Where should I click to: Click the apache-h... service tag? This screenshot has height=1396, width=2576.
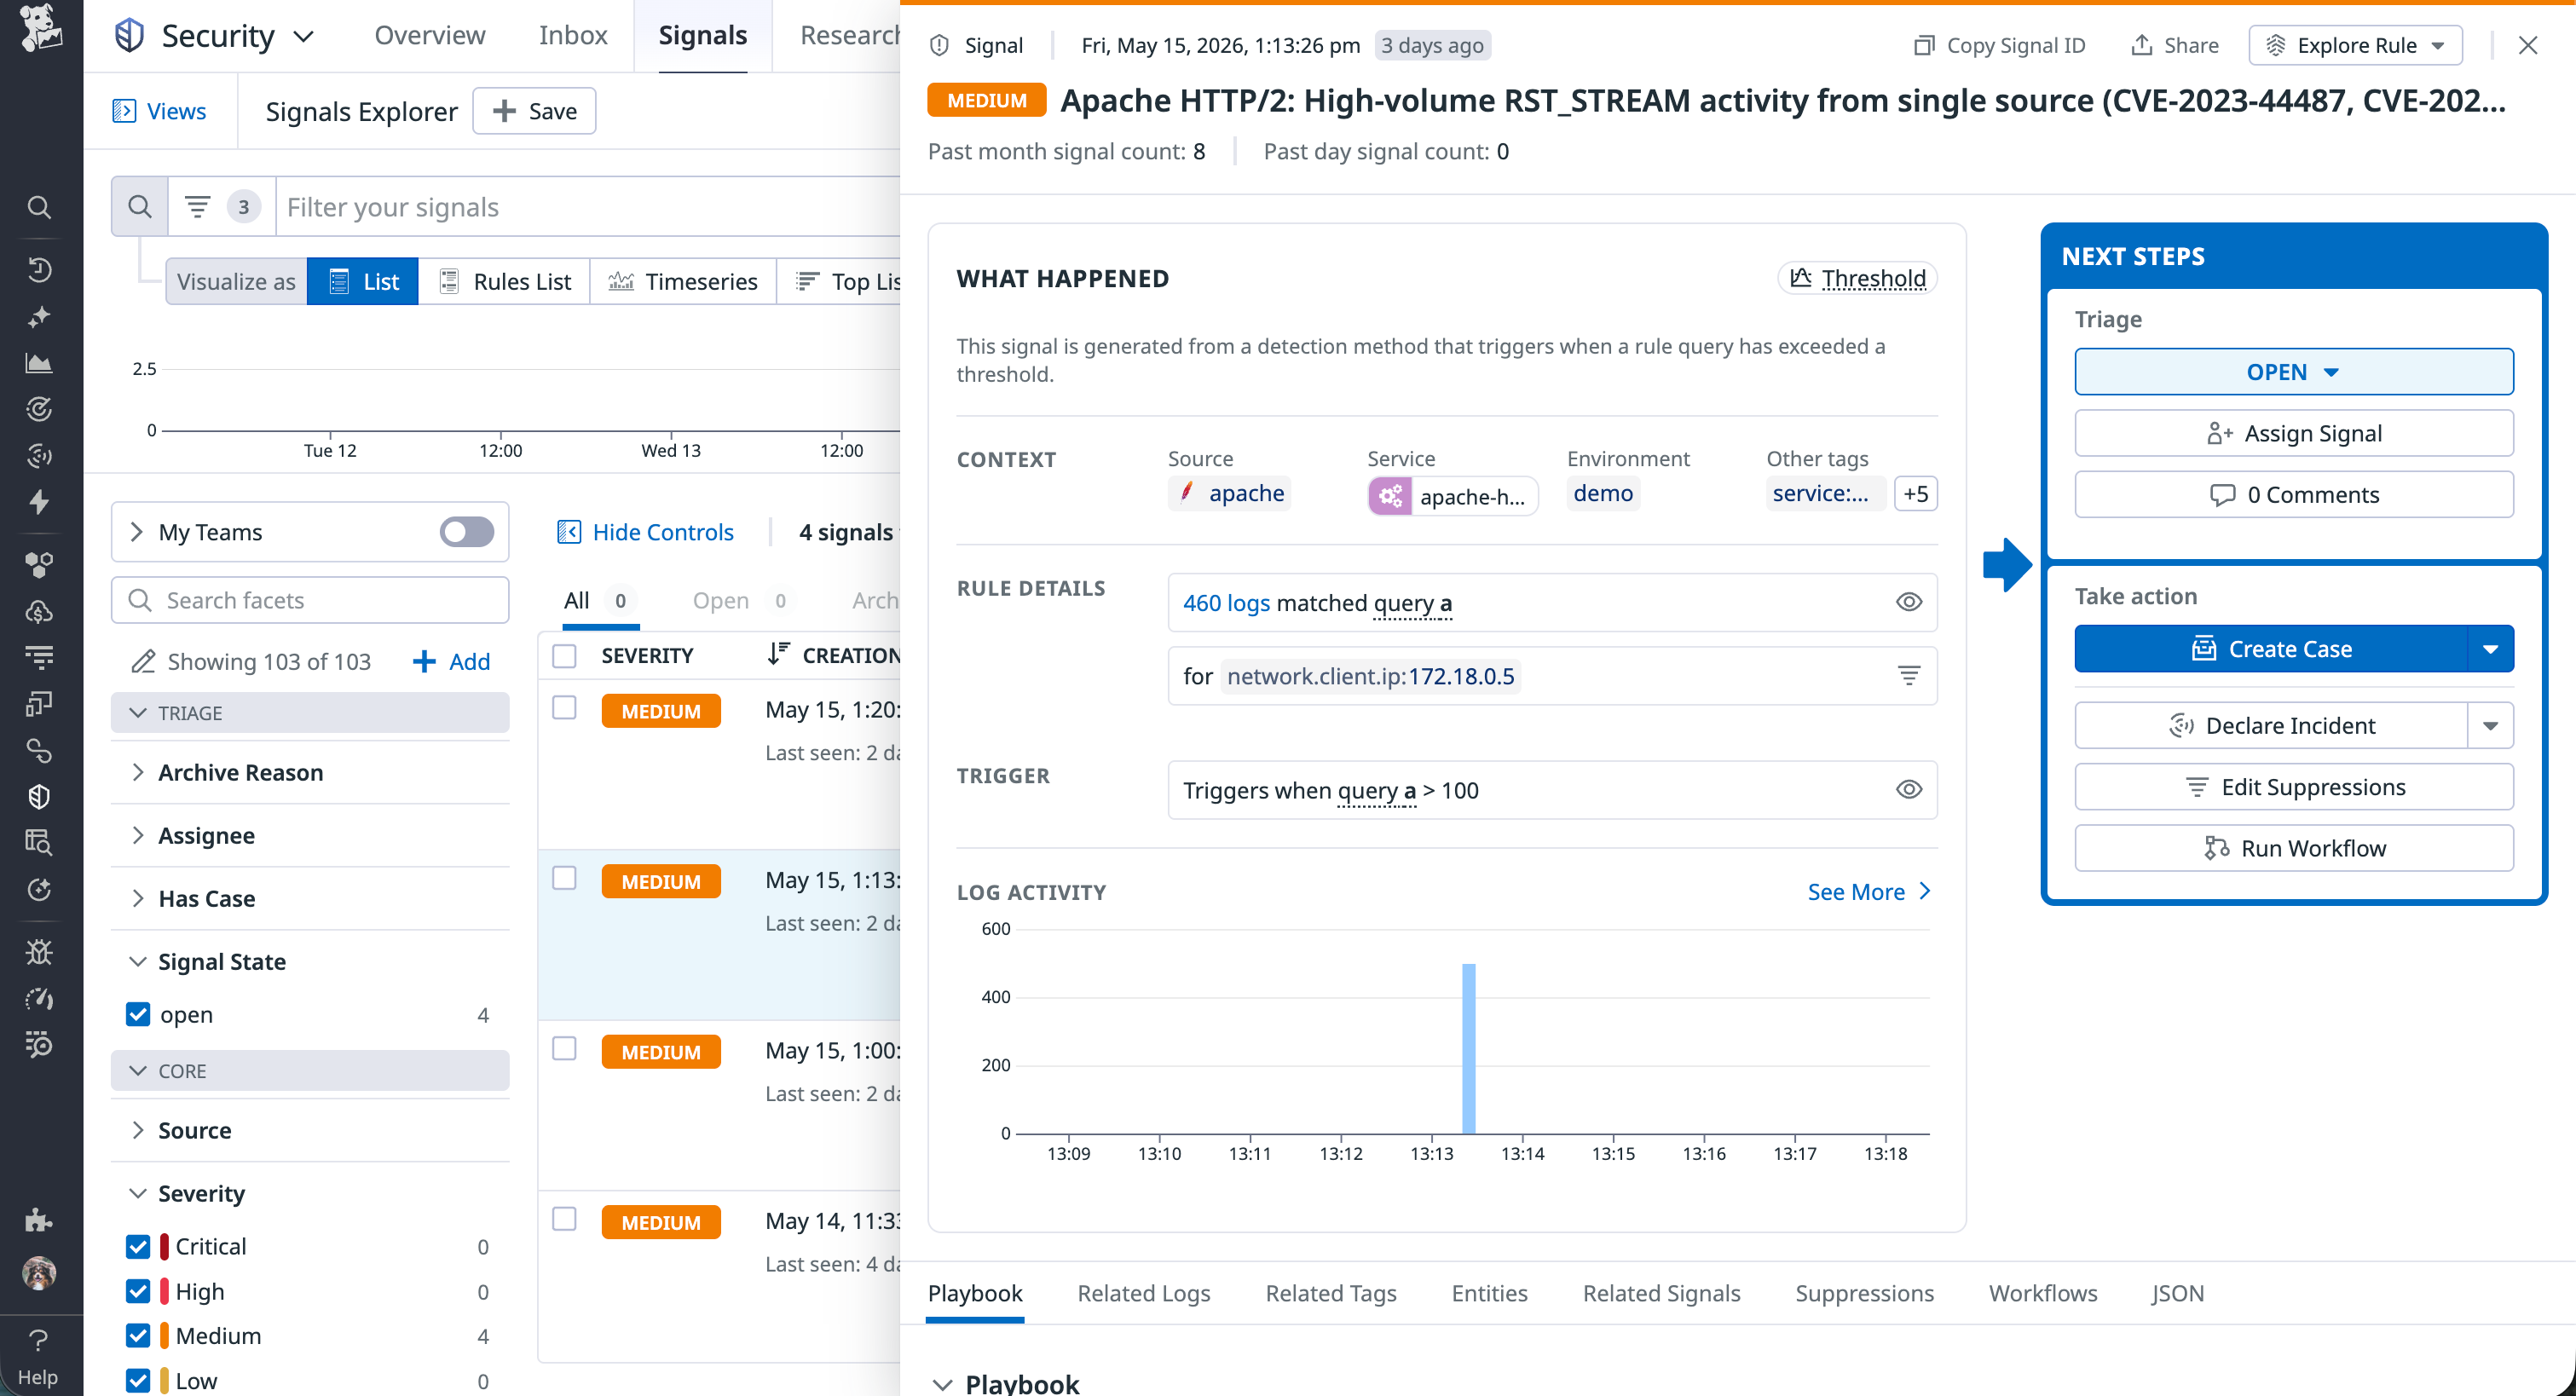click(x=1452, y=496)
